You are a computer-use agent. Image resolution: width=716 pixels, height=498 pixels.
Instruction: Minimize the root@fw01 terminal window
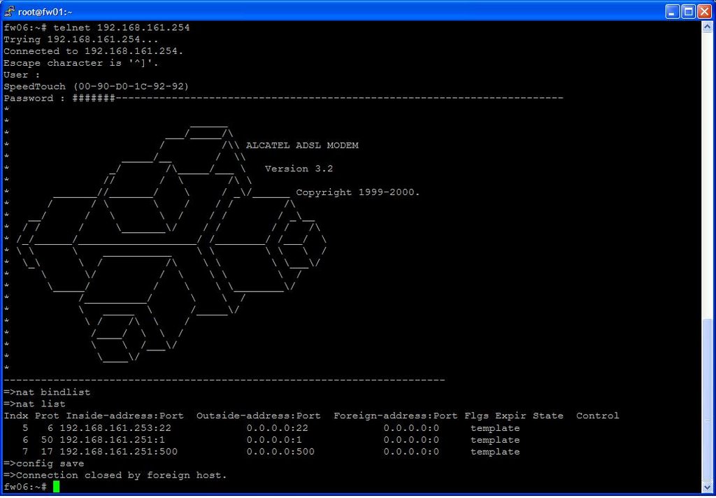pos(672,11)
